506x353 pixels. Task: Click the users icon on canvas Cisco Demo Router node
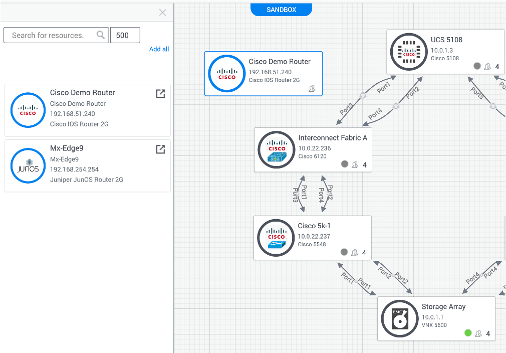click(x=312, y=88)
